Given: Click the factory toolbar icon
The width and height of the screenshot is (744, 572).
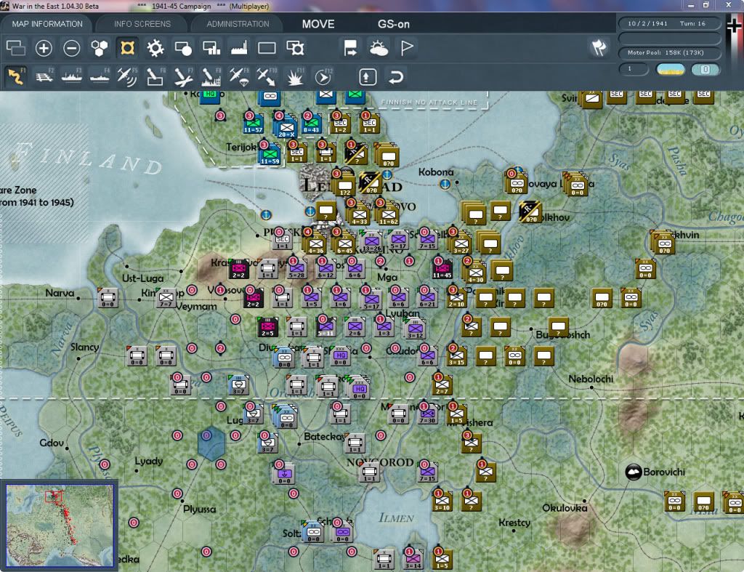Looking at the screenshot, I should pyautogui.click(x=239, y=48).
